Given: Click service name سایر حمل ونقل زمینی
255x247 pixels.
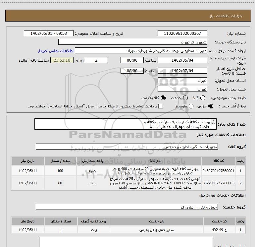Looking at the screenshot, I should [x=157, y=230].
